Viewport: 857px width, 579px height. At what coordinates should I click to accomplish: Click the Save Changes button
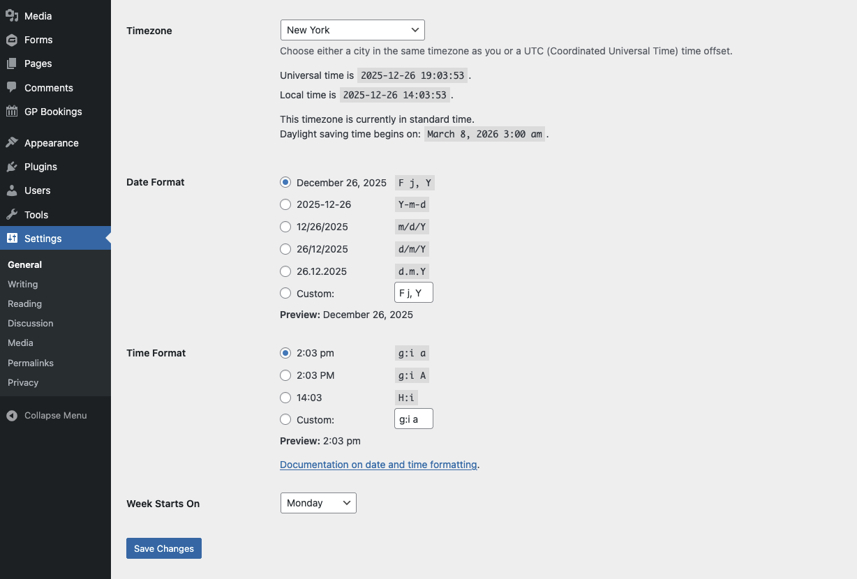coord(164,548)
